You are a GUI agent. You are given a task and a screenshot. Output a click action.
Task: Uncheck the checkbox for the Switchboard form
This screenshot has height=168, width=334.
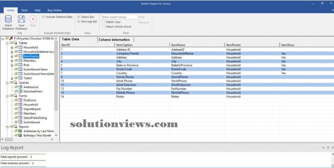point(16,122)
